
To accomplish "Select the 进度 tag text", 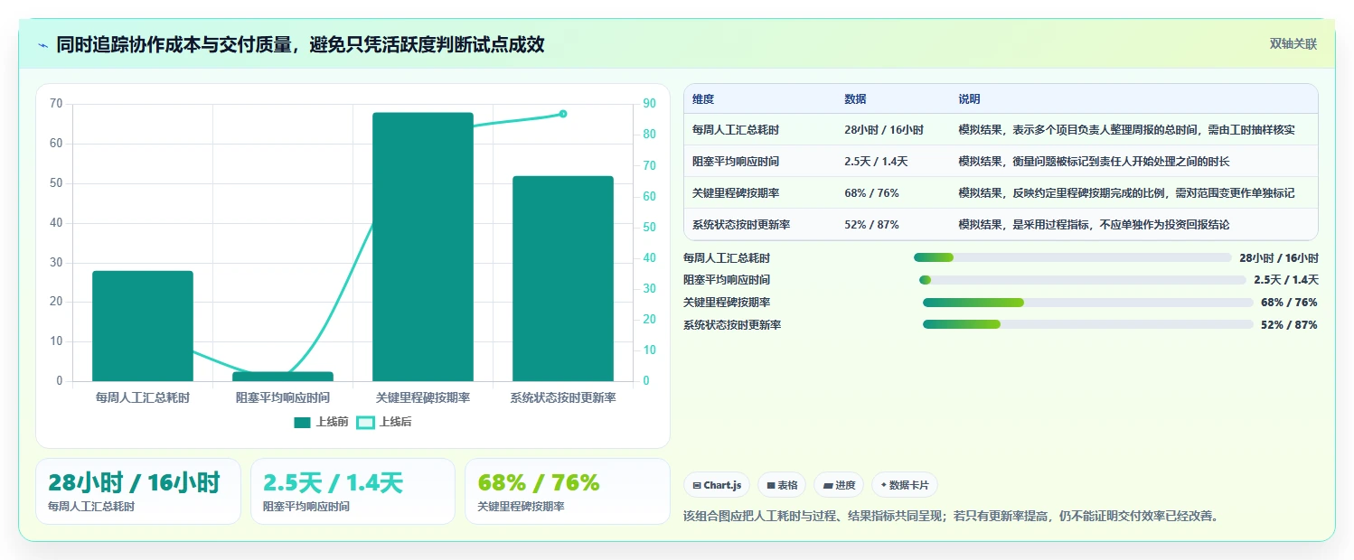I will click(x=845, y=485).
